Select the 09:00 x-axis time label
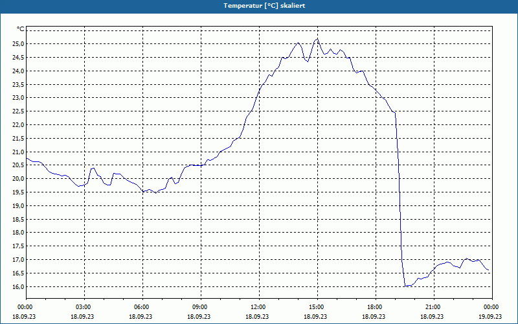The width and height of the screenshot is (518, 324). coord(201,307)
